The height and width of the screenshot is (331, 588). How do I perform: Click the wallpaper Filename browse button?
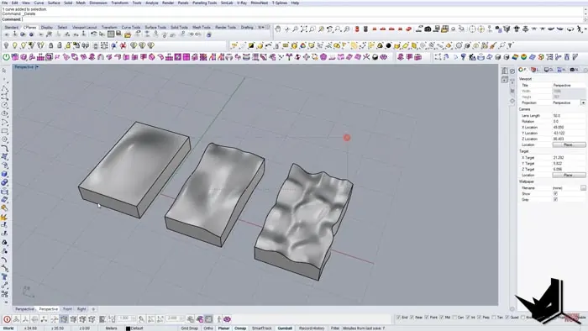point(583,188)
